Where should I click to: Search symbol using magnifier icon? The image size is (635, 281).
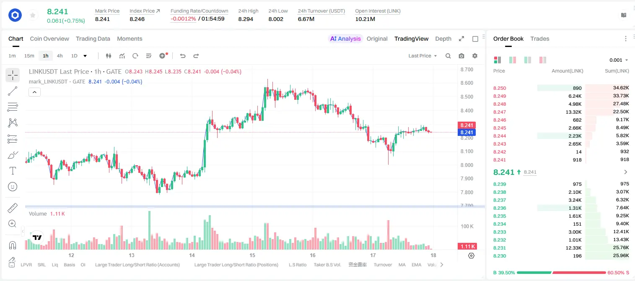point(448,56)
